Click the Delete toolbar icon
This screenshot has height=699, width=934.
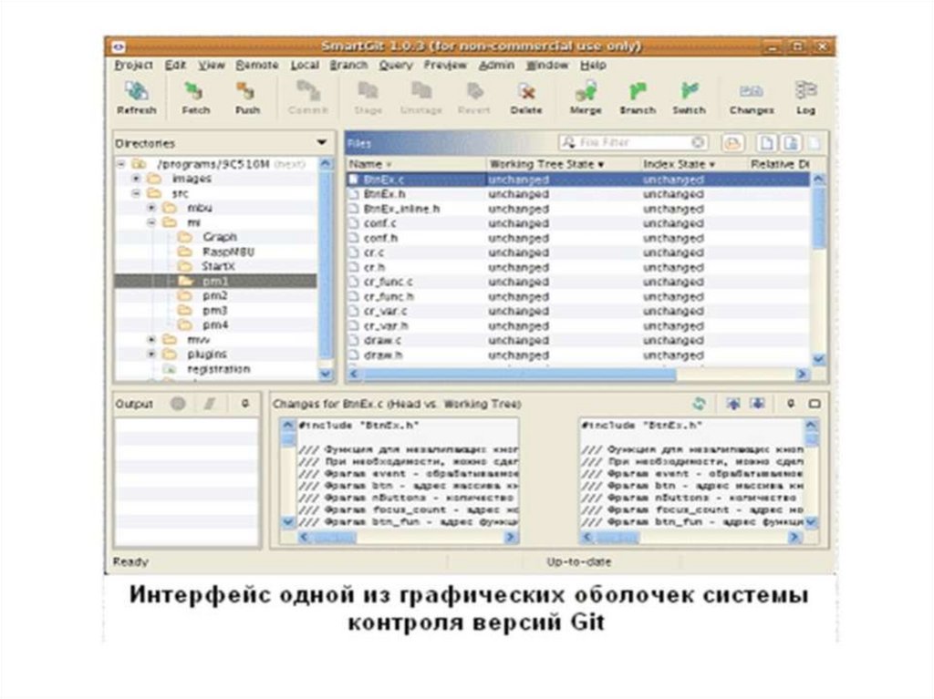pos(526,98)
